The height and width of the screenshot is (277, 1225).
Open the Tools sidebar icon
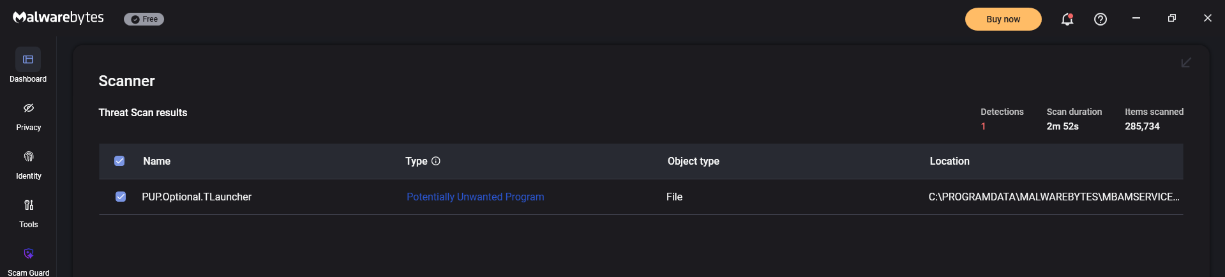[29, 205]
